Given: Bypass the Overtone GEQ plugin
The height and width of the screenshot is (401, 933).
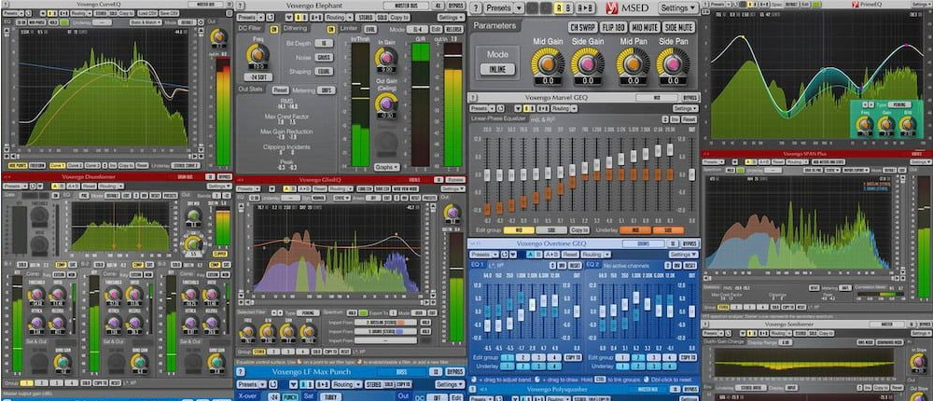Looking at the screenshot, I should pos(689,244).
